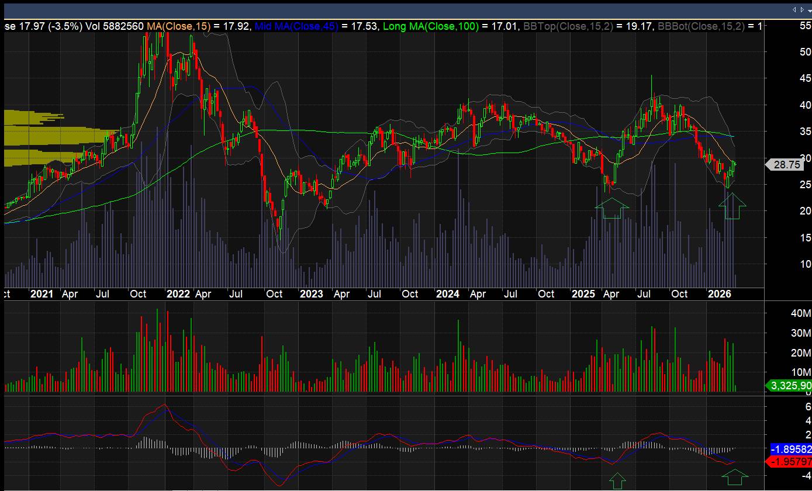
Task: Click green buy arrow near April 2025 price
Action: (x=611, y=208)
